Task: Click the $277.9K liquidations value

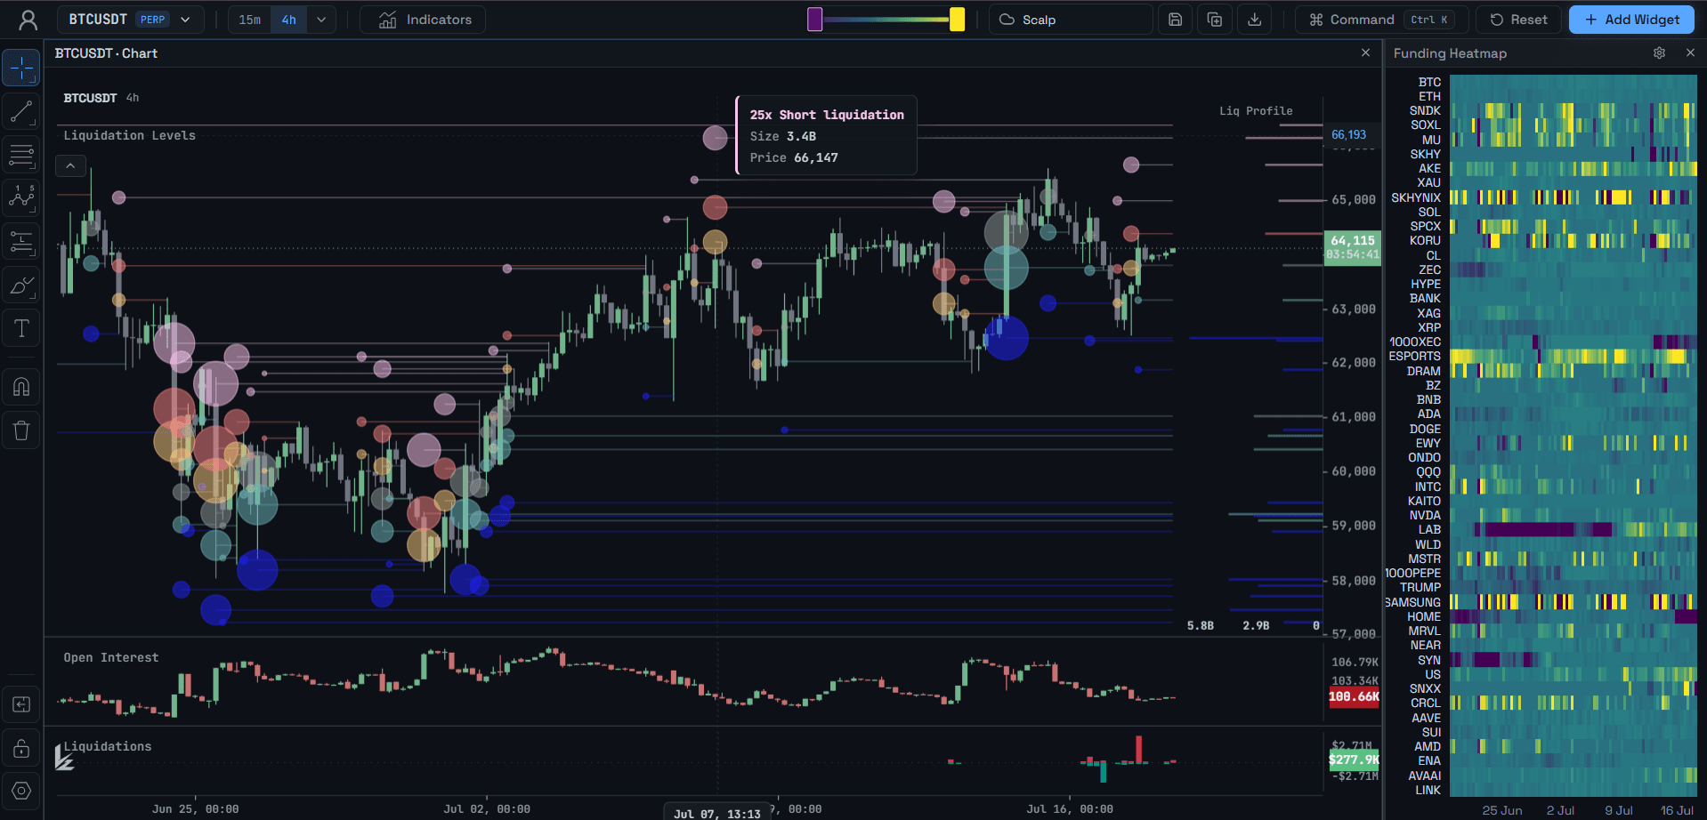Action: (x=1354, y=760)
